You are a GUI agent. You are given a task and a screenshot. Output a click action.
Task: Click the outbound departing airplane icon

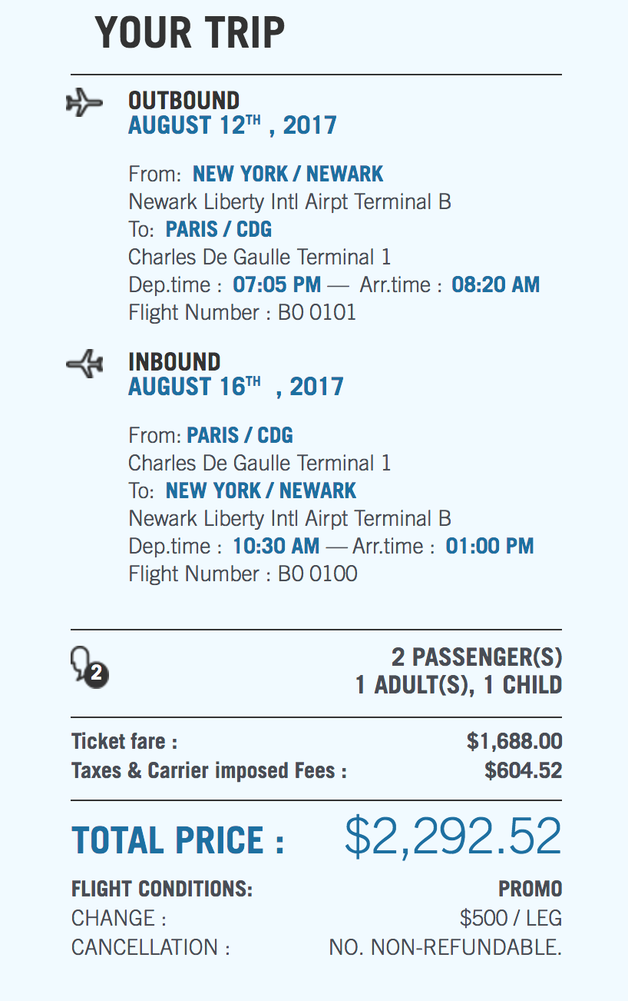click(x=84, y=102)
